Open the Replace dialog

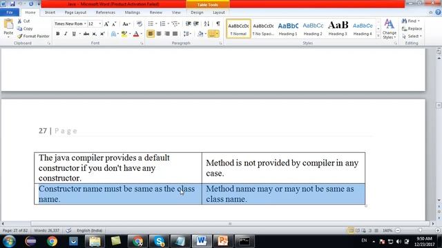[x=412, y=29]
